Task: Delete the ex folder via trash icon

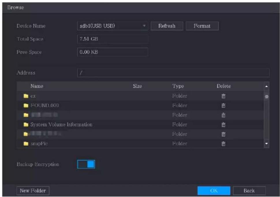Action: pos(223,96)
